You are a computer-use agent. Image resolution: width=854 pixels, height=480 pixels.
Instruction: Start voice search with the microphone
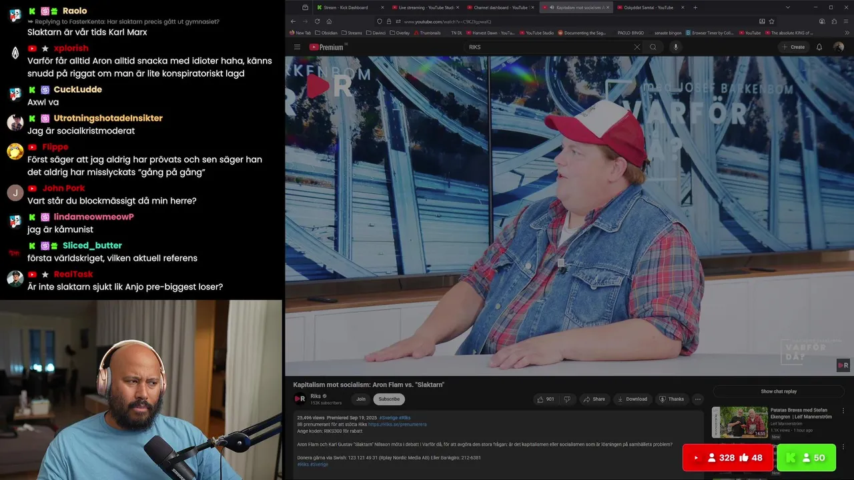coord(675,47)
